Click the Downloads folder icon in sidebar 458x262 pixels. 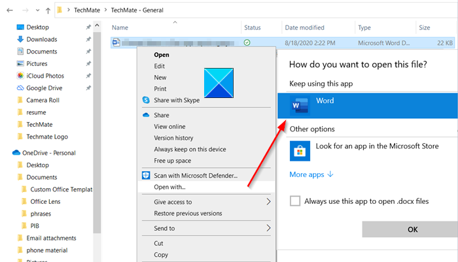click(20, 40)
